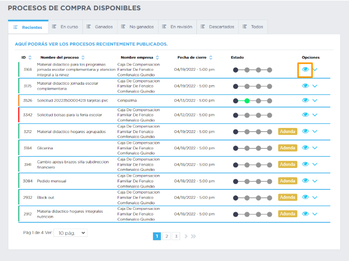
Task: Click closing date 04/13/2022 - 5:00 pm
Action: pos(195,100)
